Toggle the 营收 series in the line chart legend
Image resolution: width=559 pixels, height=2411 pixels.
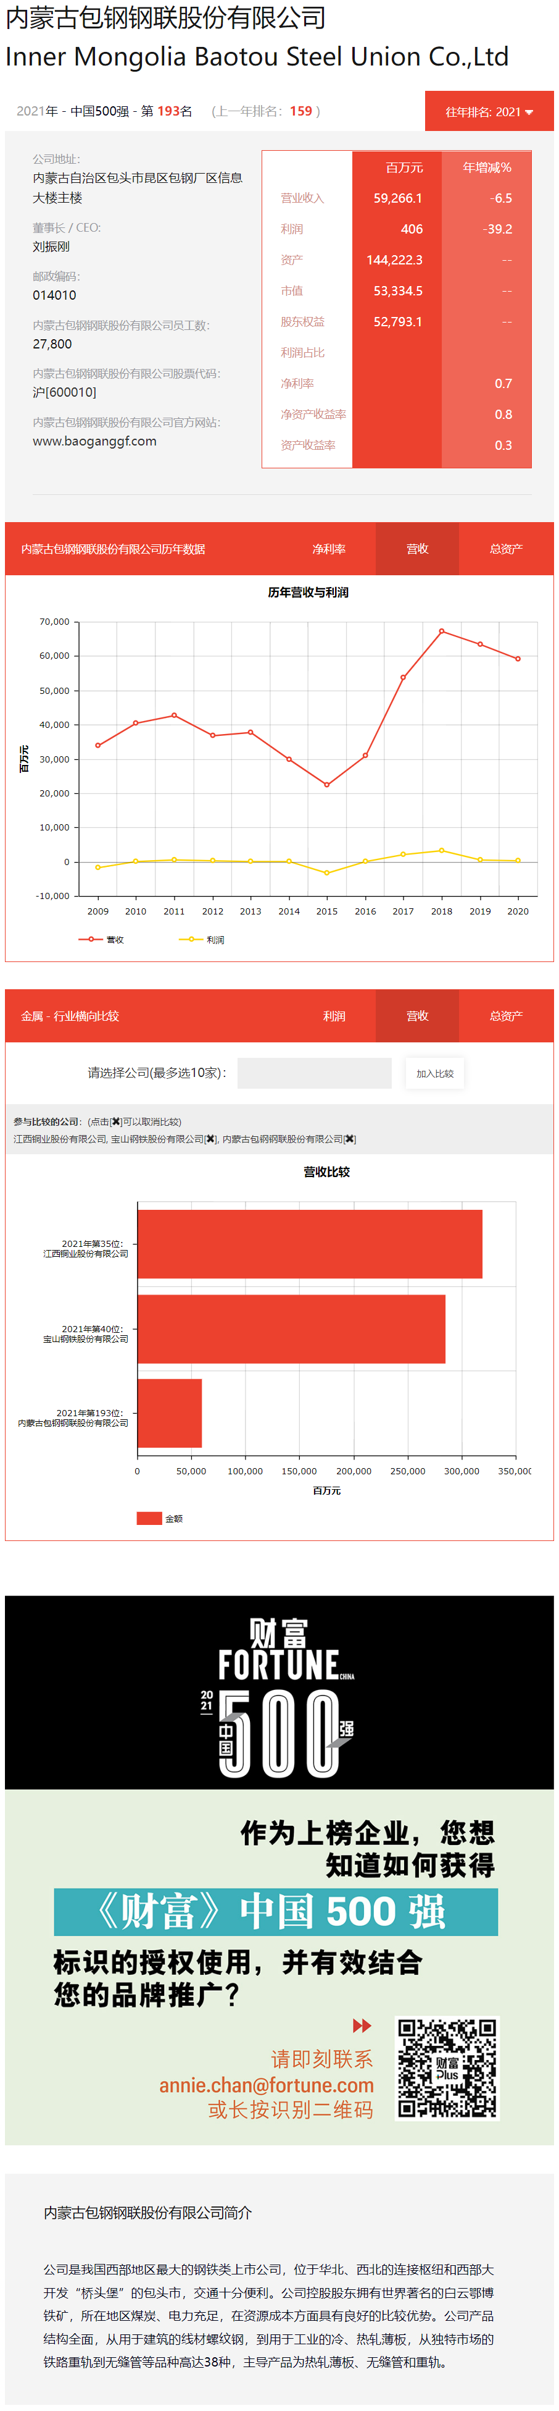point(102,939)
